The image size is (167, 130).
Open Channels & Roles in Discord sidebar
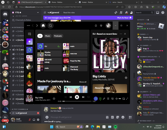click(x=23, y=20)
